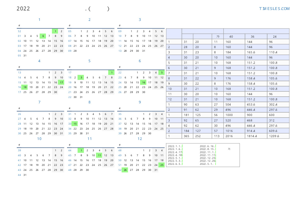This screenshot has height=216, width=305.
Task: Click holiday entry 2022.12.25
Action: 208,158
